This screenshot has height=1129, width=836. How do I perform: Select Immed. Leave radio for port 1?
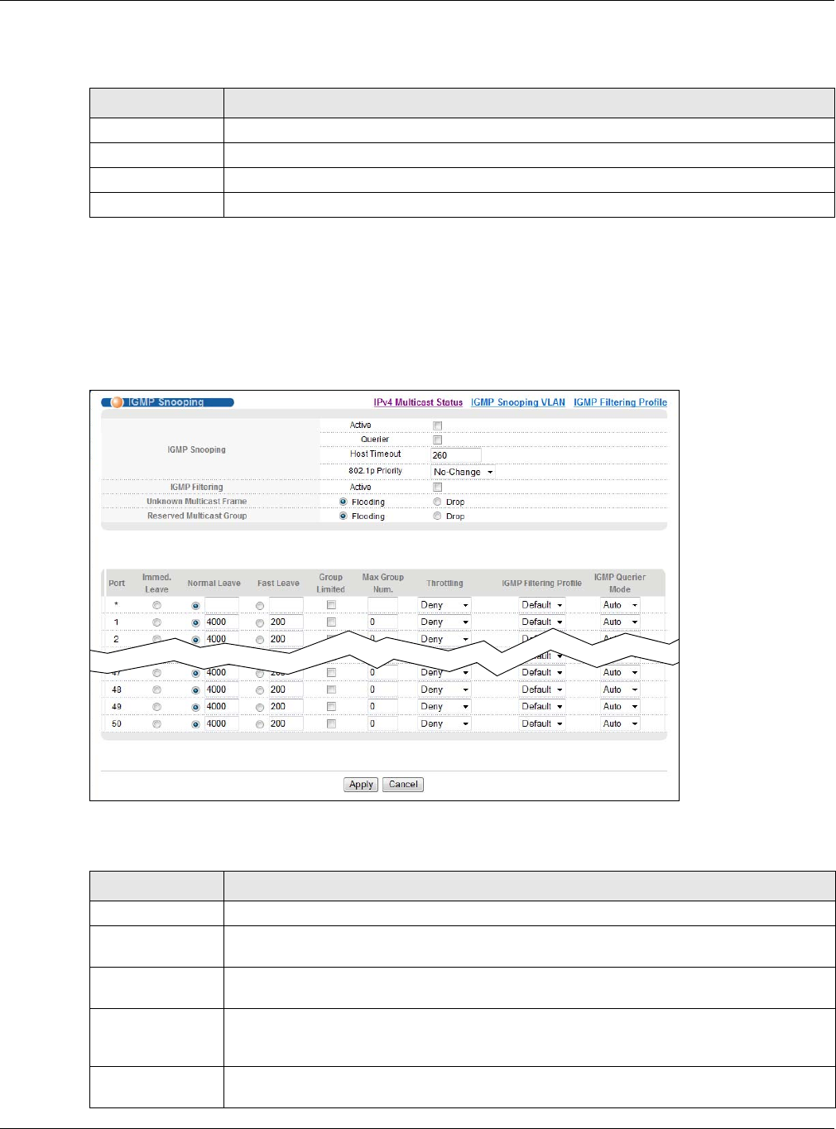coord(156,622)
